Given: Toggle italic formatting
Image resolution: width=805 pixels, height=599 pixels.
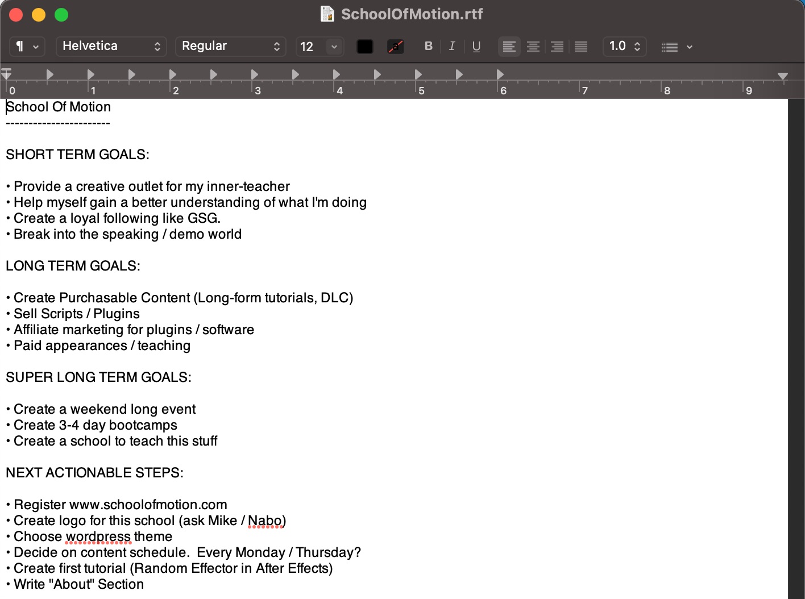Looking at the screenshot, I should click(x=452, y=46).
